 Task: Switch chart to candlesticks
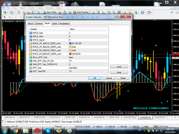99,12
